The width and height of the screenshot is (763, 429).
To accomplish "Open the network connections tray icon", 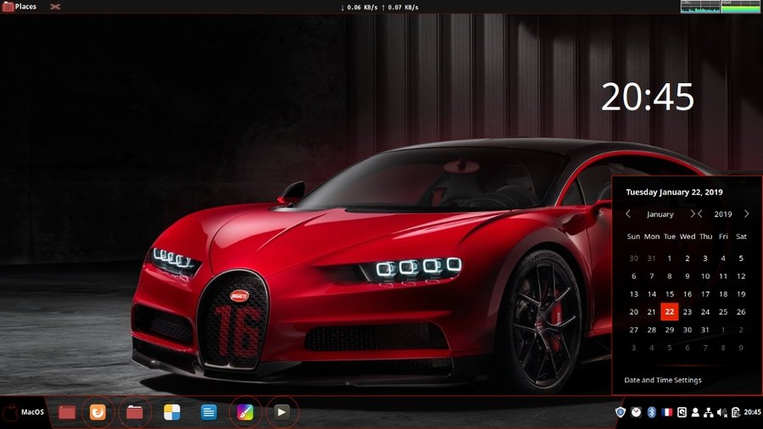I will 709,412.
